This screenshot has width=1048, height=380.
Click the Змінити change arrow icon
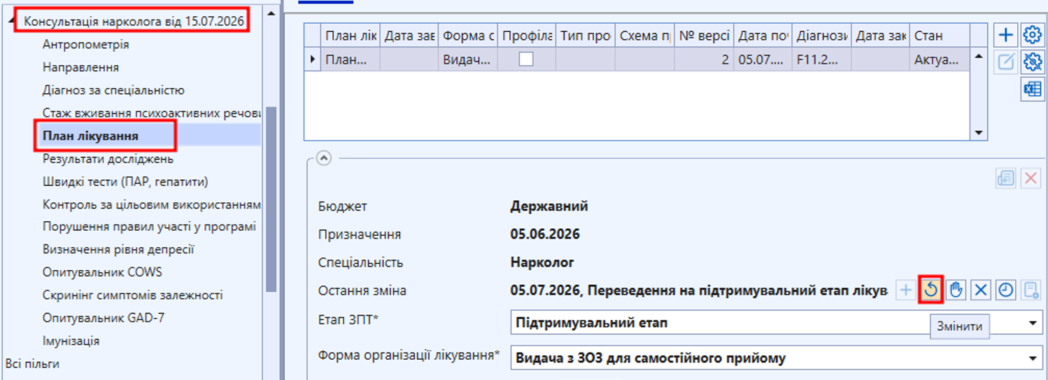[x=931, y=290]
